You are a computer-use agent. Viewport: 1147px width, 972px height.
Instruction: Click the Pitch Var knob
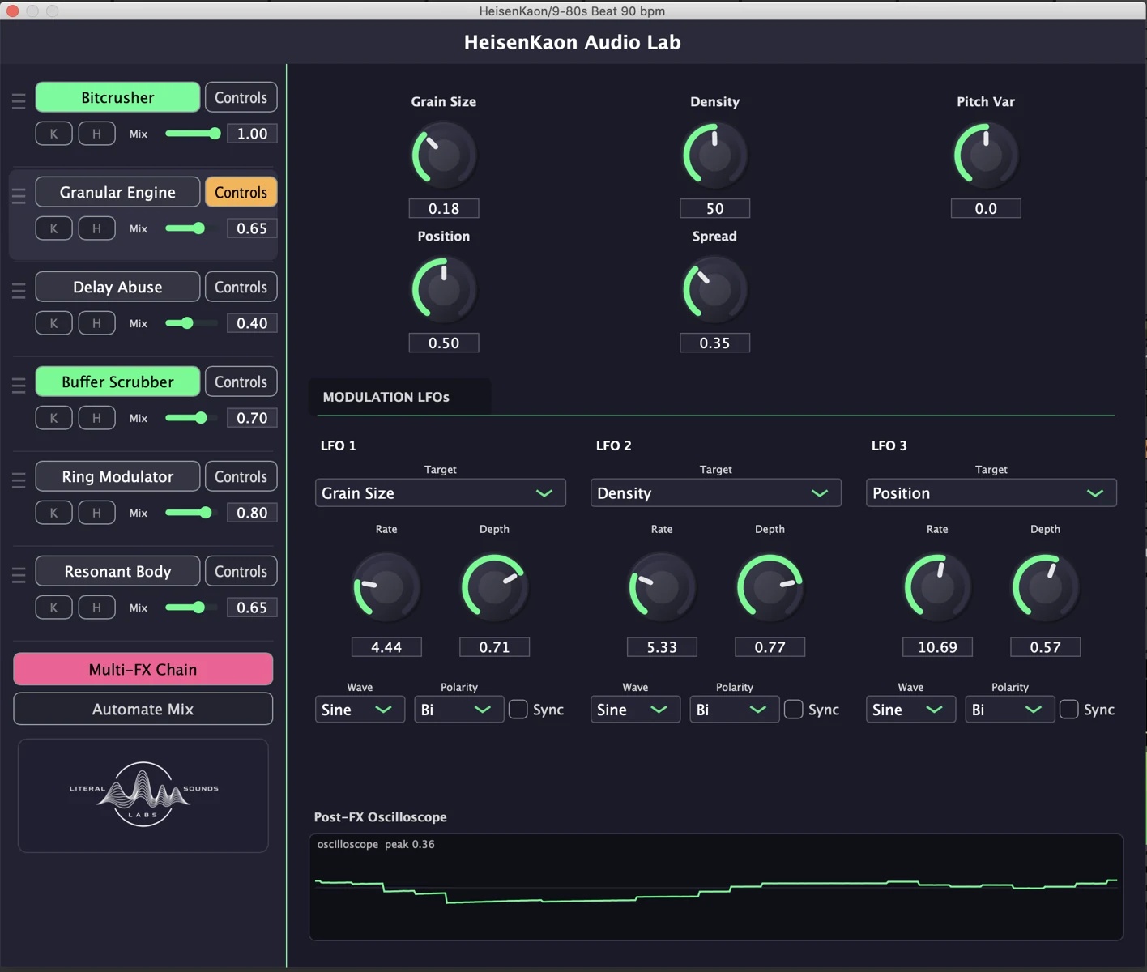point(986,155)
